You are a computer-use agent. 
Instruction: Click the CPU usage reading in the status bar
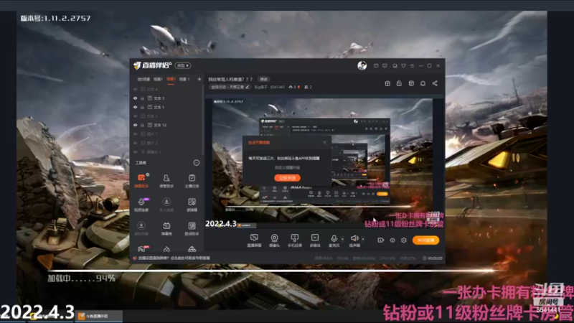[387, 258]
